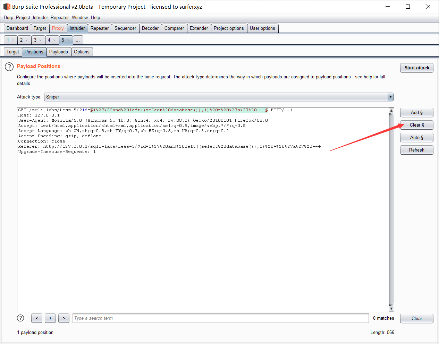
Task: Click the Auto § button
Action: pos(417,138)
